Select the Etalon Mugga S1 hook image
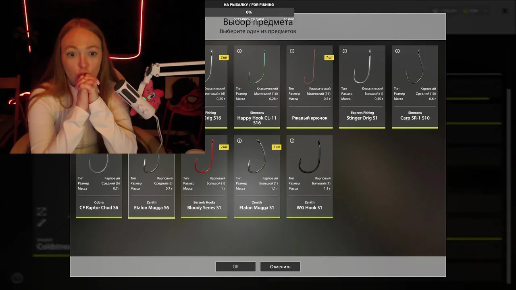This screenshot has width=516, height=290. (x=257, y=156)
